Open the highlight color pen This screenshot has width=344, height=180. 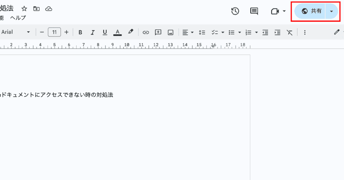click(131, 32)
